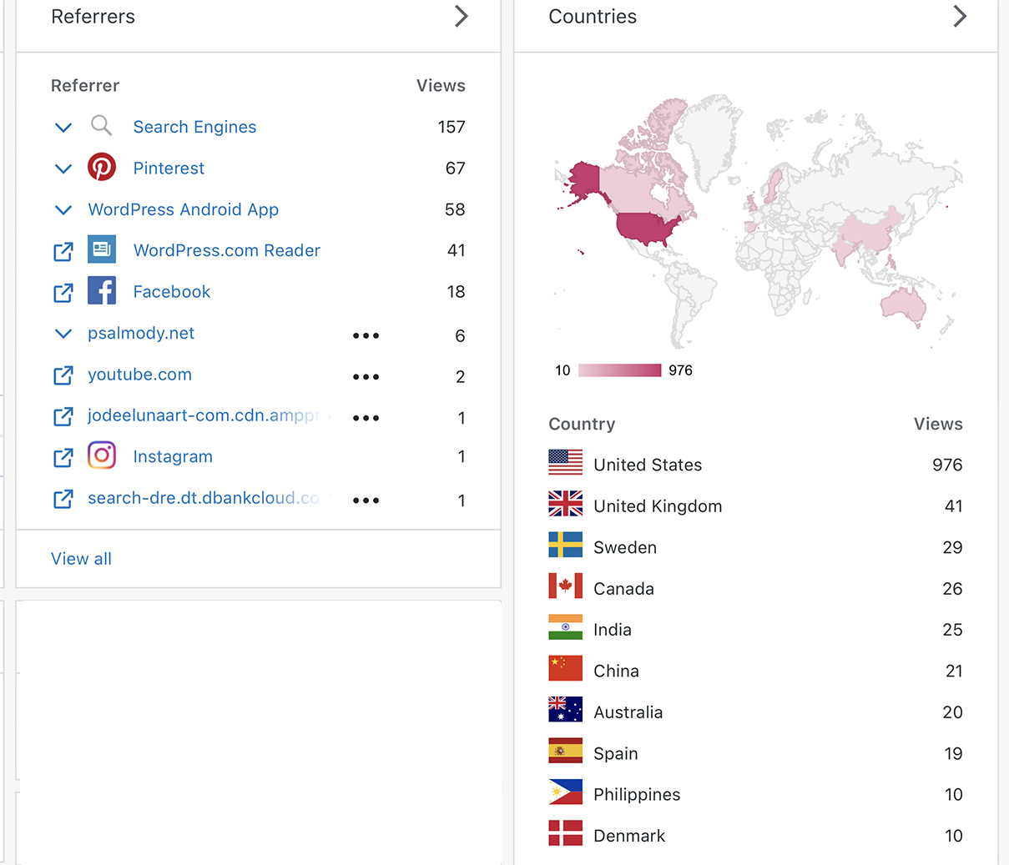Screen dimensions: 1009x865
Task: Click the map legend gradient bar
Action: [619, 370]
